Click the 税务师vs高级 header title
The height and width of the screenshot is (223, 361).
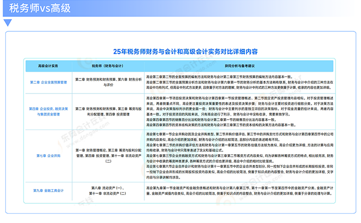pyautogui.click(x=40, y=8)
